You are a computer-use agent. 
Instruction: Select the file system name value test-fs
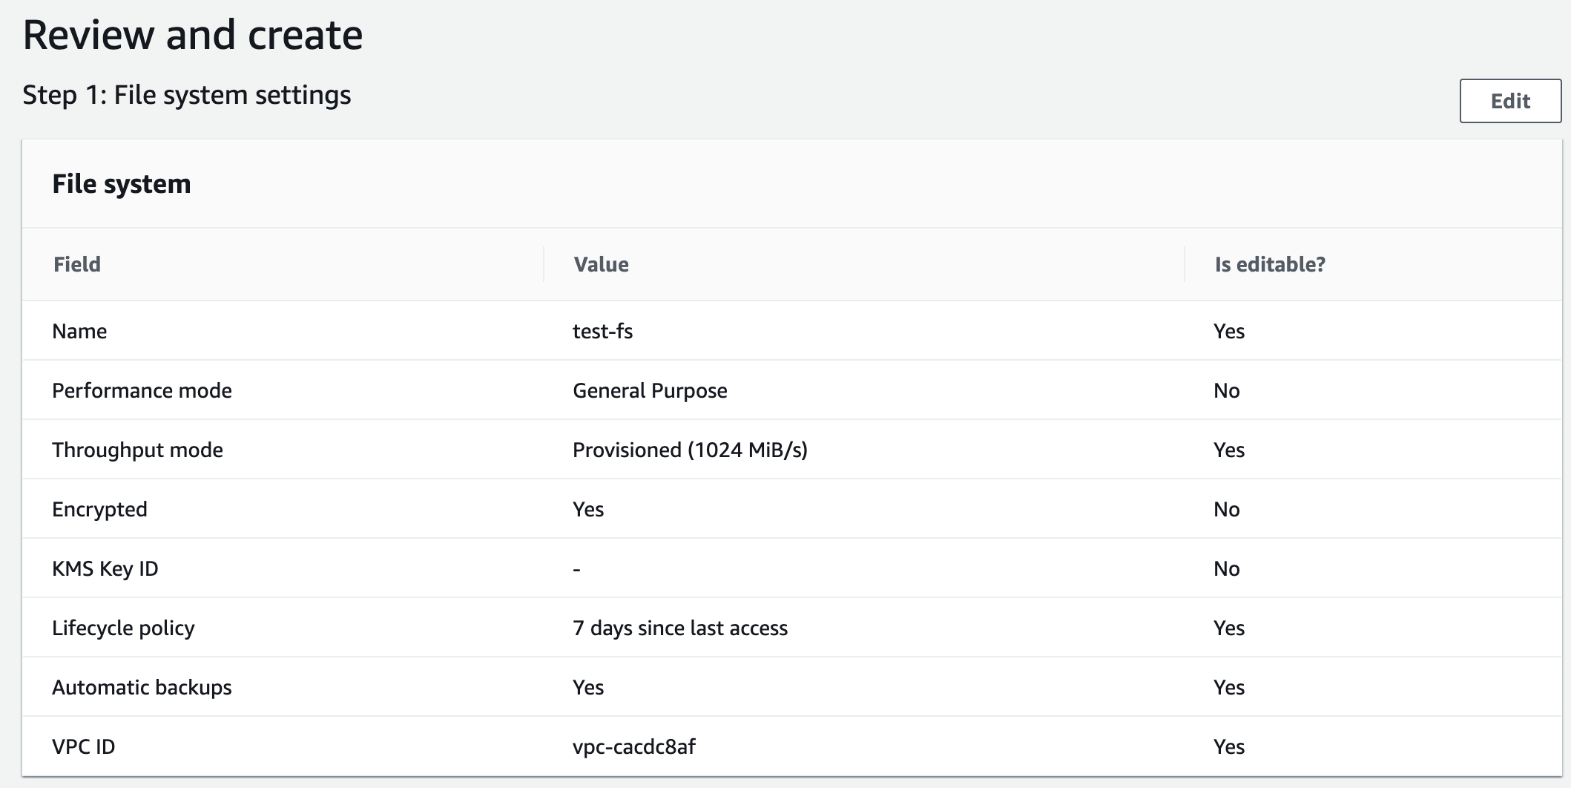click(x=602, y=331)
